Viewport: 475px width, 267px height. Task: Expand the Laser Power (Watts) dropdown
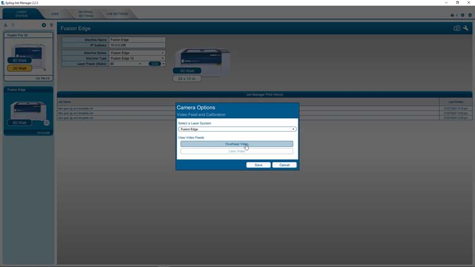(126, 64)
